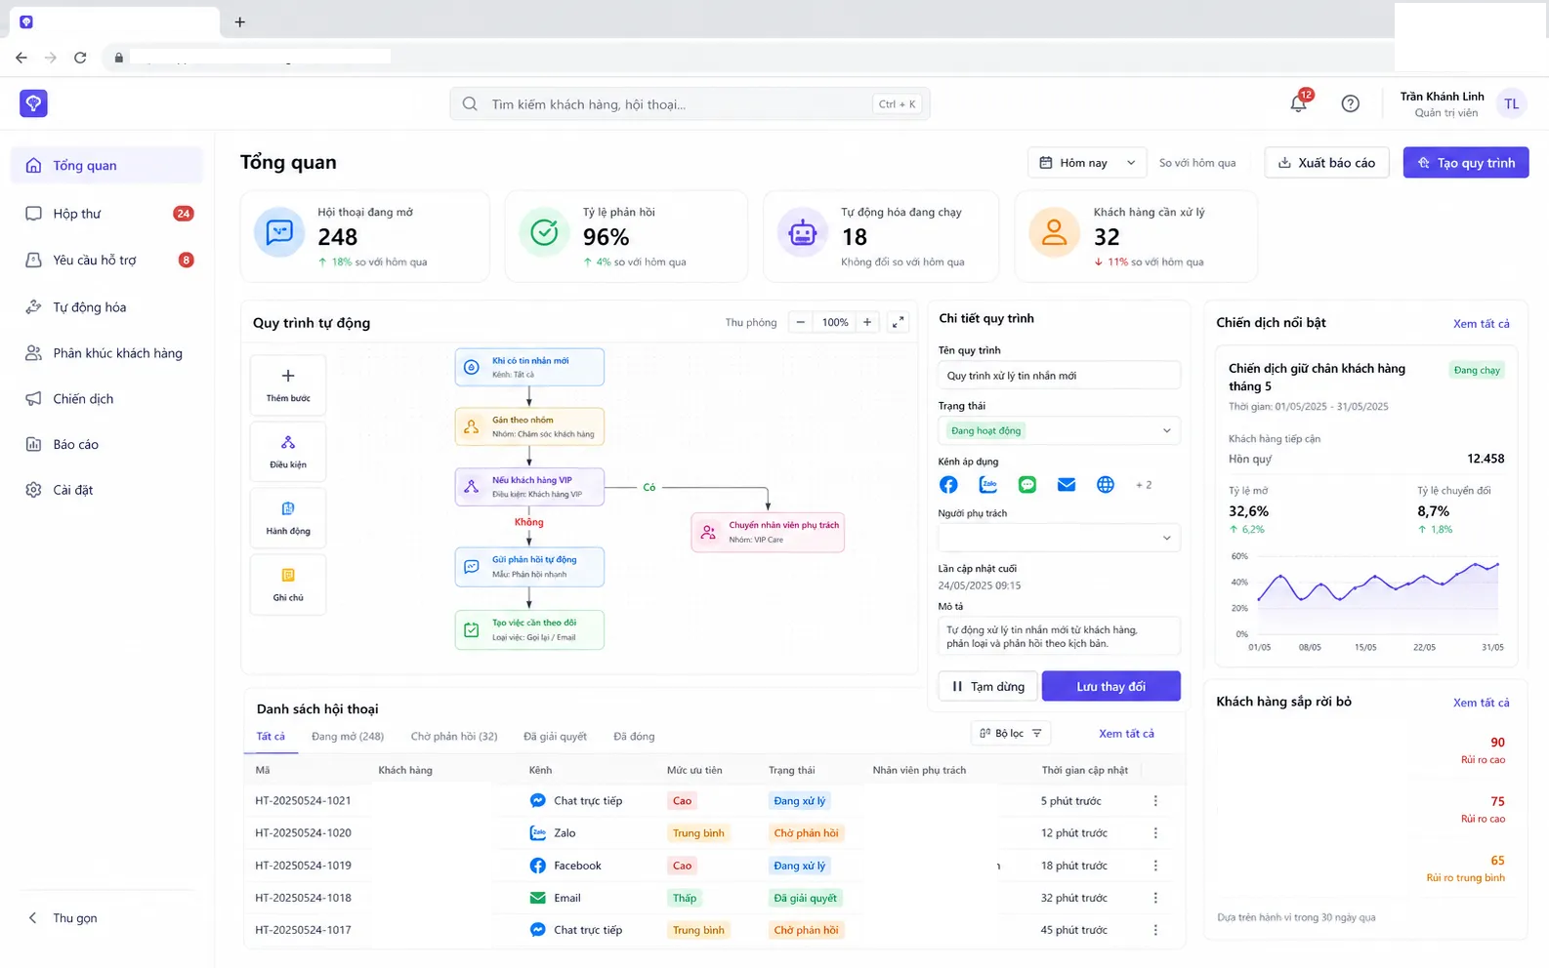Click the web globe channel icon
Viewport: 1549px width, 968px height.
coord(1106,485)
